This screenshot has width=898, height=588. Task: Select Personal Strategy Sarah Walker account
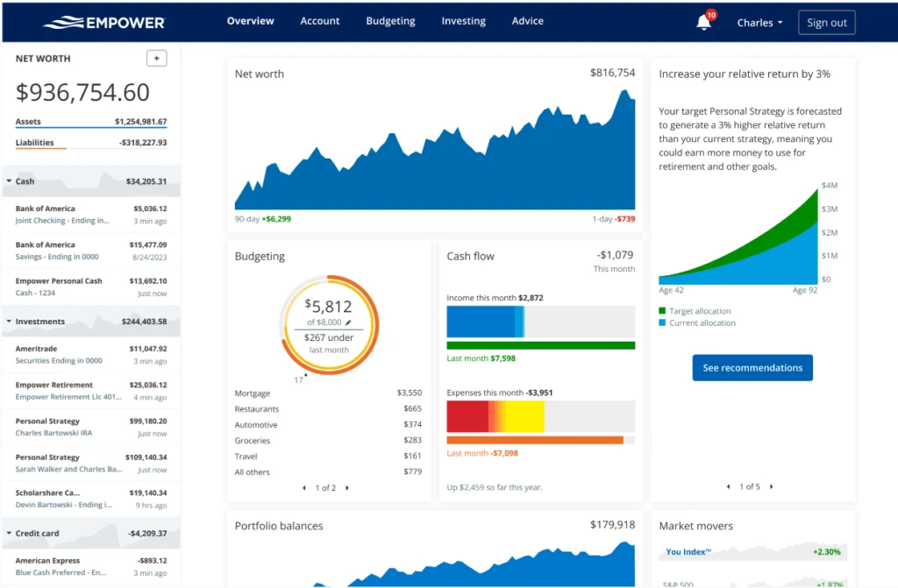click(91, 464)
